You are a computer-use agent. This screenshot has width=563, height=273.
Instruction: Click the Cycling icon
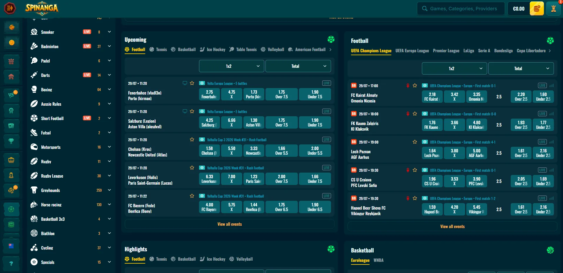(34, 248)
